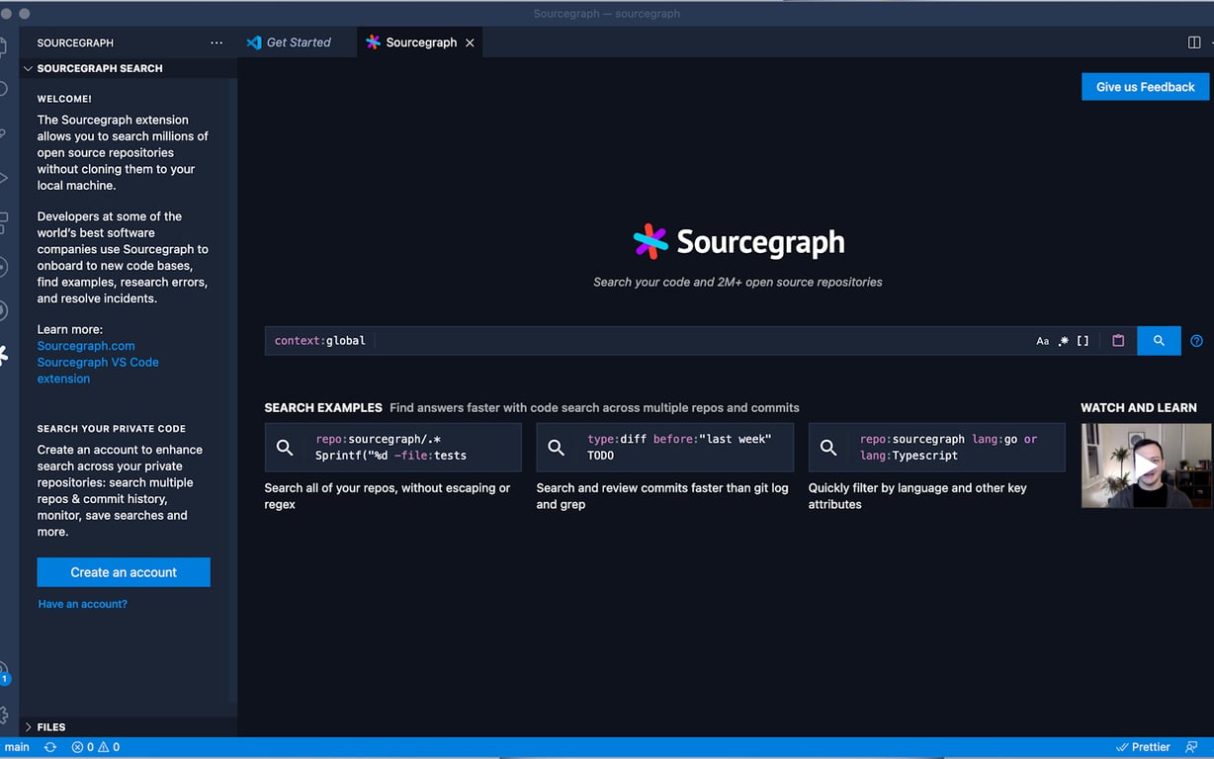Enable regular expression search mode
This screenshot has height=759, width=1214.
click(1063, 340)
